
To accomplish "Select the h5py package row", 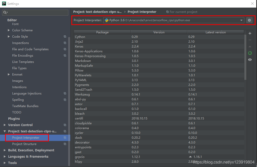I will pyautogui.click(x=159, y=162).
